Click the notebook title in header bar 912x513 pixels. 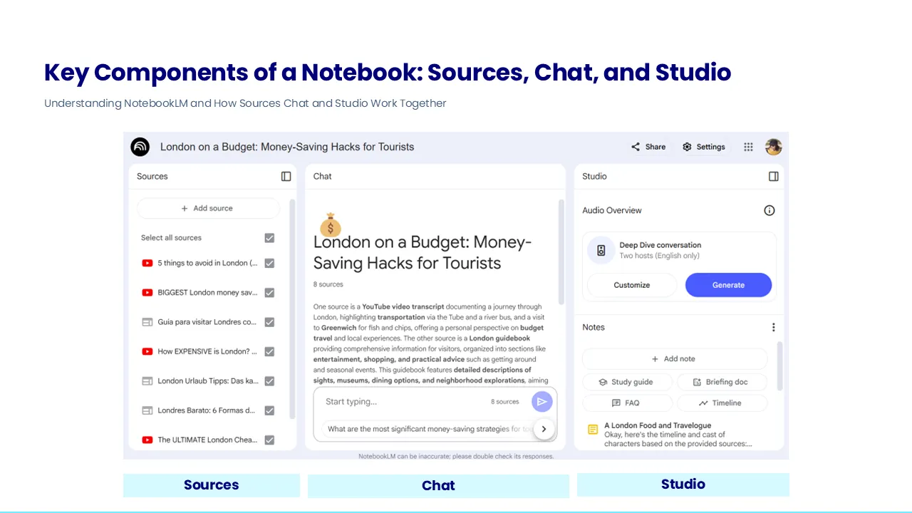(x=287, y=147)
